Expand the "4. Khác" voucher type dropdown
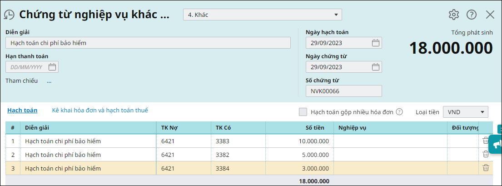The width and height of the screenshot is (502, 186). [262, 15]
